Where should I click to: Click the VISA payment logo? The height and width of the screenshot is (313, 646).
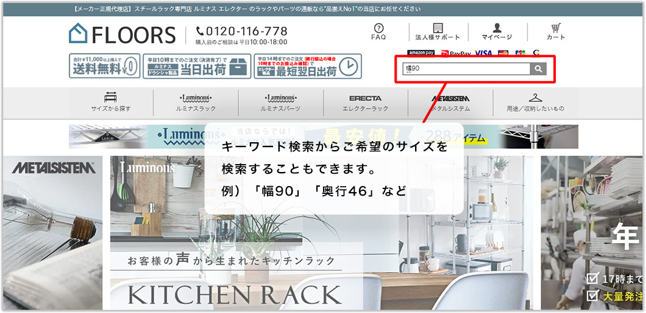483,53
